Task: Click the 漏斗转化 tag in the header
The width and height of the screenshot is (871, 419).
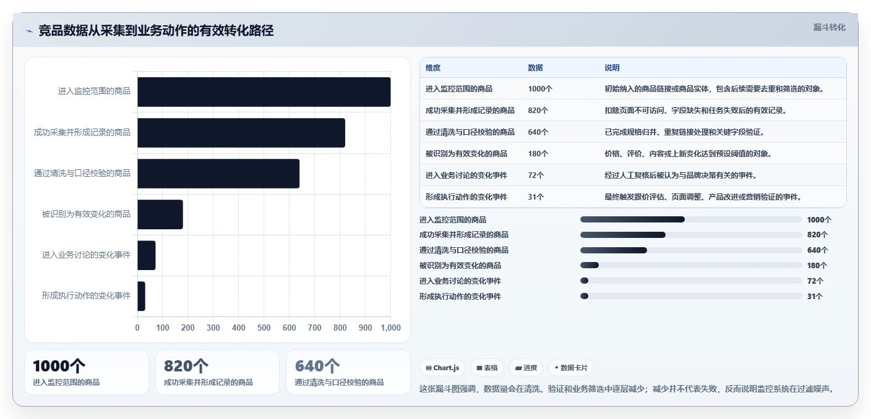Action: coord(829,27)
